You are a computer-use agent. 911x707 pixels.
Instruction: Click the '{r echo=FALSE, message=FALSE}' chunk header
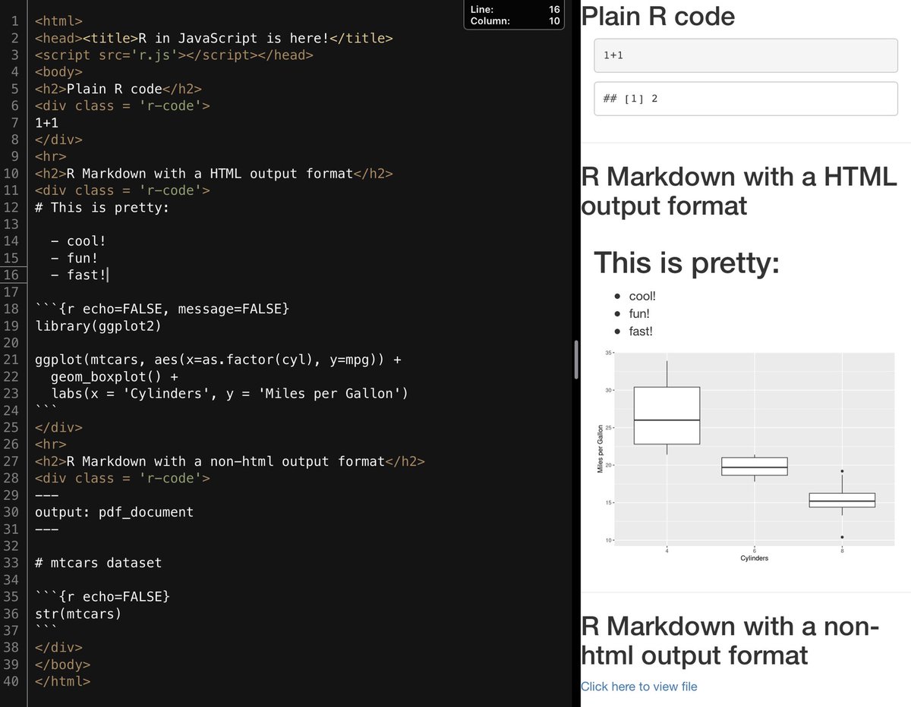point(162,309)
